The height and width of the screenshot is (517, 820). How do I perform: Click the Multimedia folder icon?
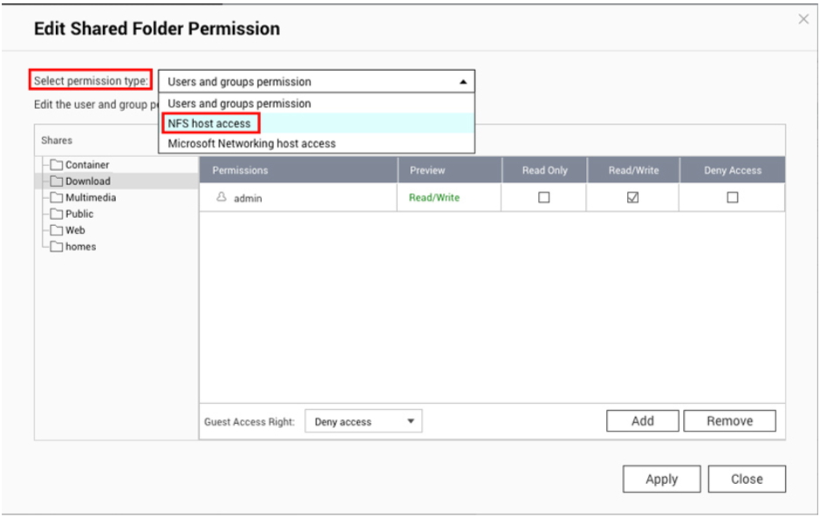click(x=57, y=198)
